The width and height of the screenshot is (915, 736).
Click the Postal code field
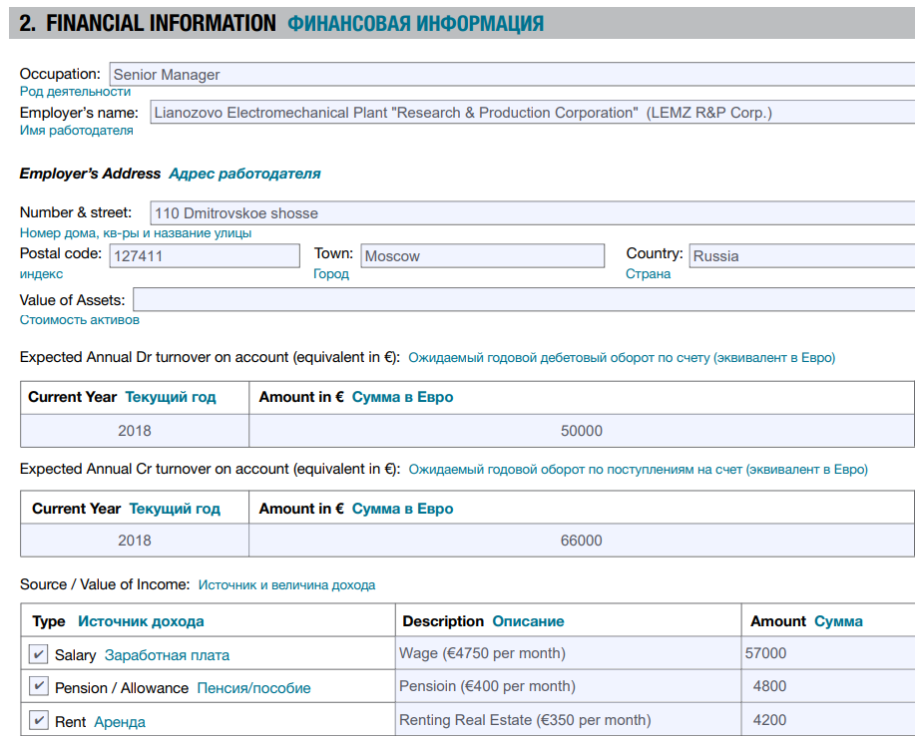pos(204,256)
